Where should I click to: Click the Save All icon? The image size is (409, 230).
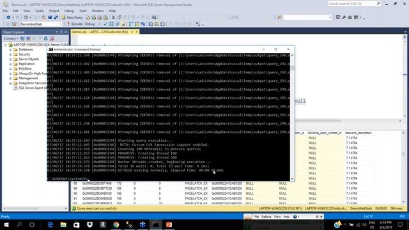(x=56, y=17)
